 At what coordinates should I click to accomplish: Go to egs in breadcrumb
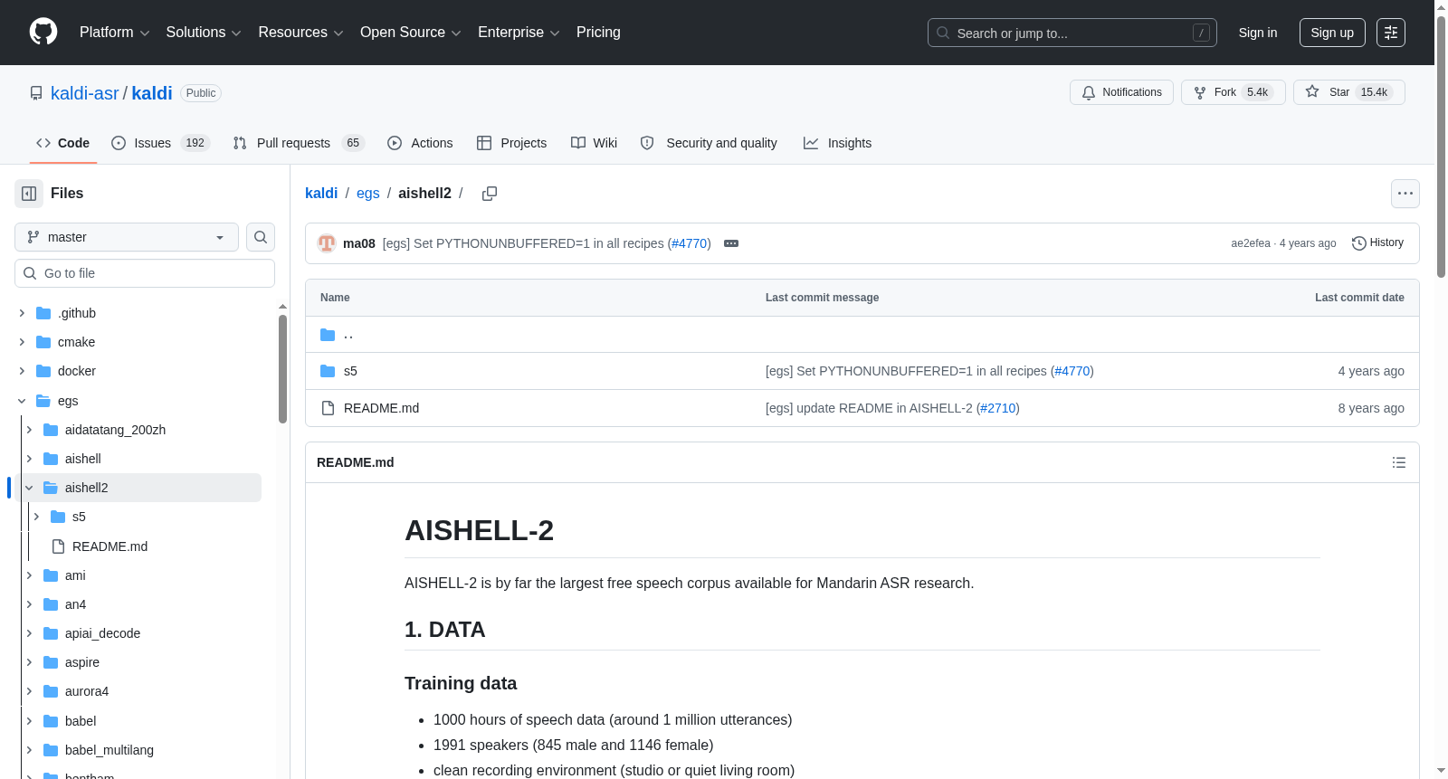click(x=368, y=194)
